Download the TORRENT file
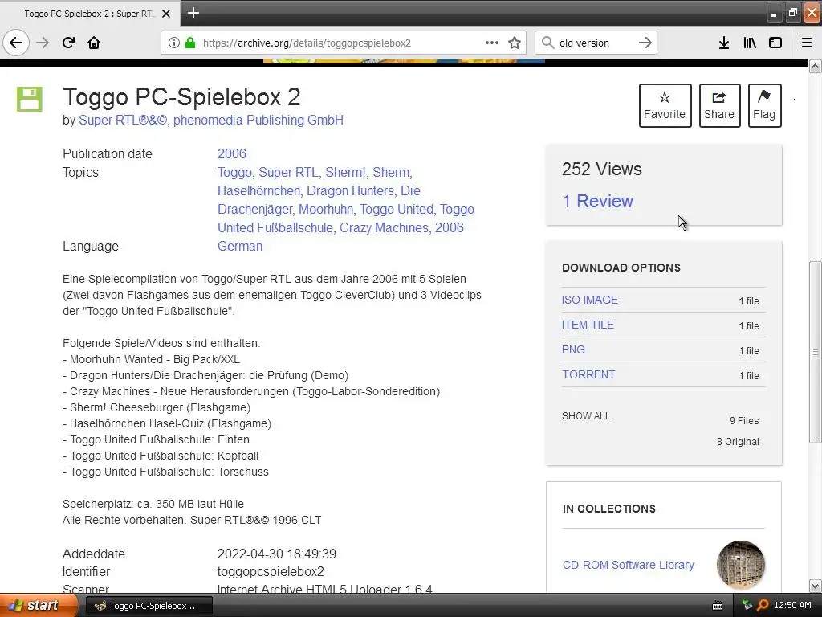The image size is (822, 617). (588, 374)
